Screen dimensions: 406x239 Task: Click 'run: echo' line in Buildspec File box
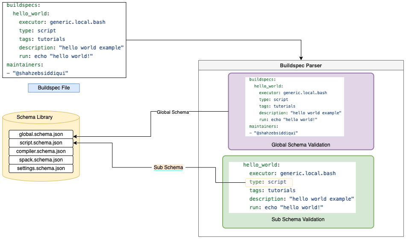56,56
